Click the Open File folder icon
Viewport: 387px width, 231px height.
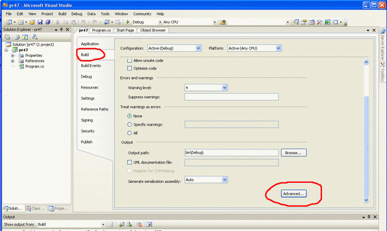tap(32, 22)
